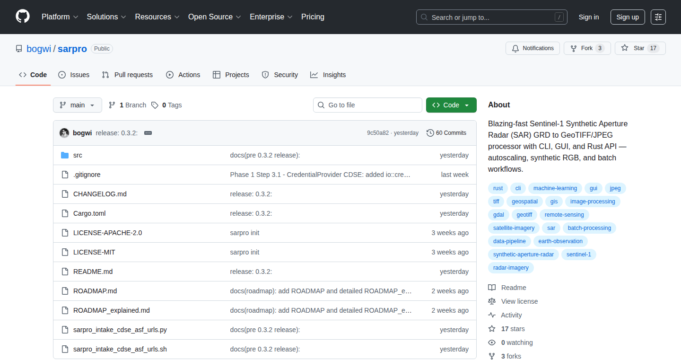Open the Pricing page

point(313,17)
